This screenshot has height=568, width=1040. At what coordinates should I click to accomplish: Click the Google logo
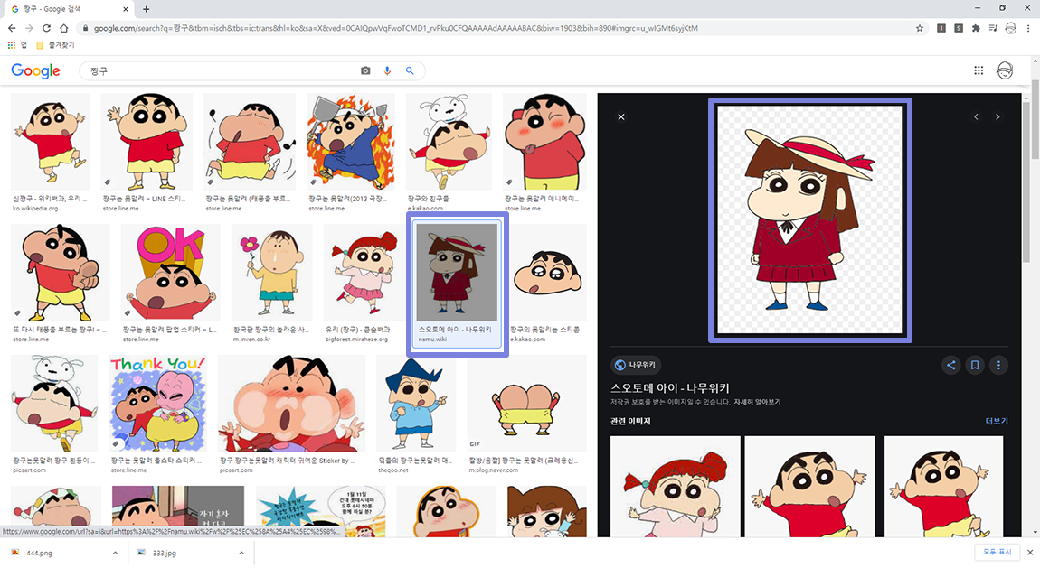[36, 70]
